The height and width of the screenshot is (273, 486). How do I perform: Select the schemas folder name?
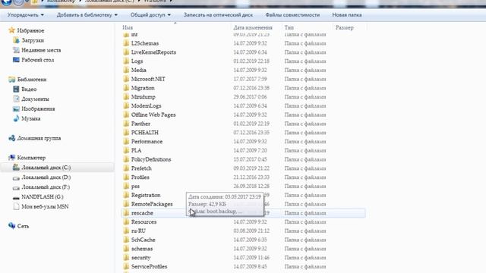(142, 249)
